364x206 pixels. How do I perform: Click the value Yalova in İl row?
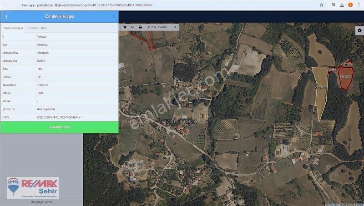(x=41, y=37)
